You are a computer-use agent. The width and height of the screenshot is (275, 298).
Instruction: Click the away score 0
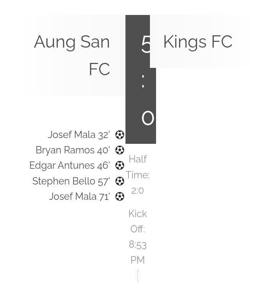point(148,118)
